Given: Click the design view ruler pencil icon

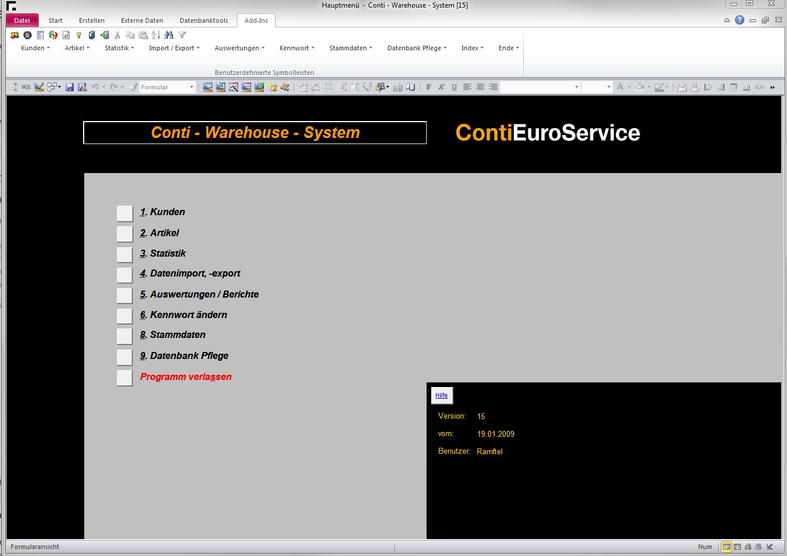Looking at the screenshot, I should [x=39, y=87].
